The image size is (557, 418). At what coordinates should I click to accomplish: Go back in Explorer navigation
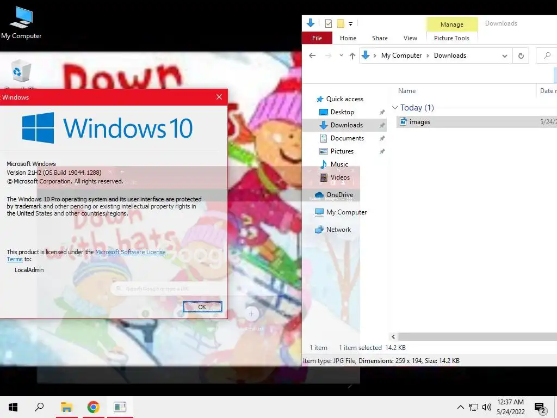pyautogui.click(x=312, y=56)
